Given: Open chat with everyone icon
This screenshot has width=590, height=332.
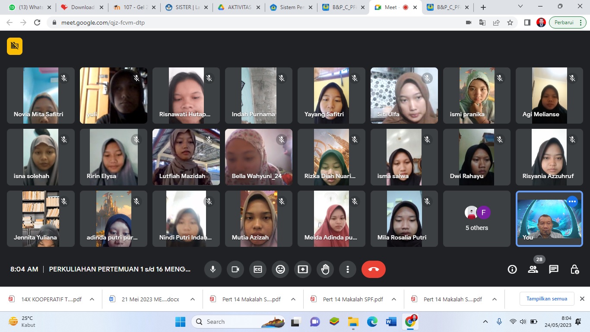Looking at the screenshot, I should click(554, 269).
